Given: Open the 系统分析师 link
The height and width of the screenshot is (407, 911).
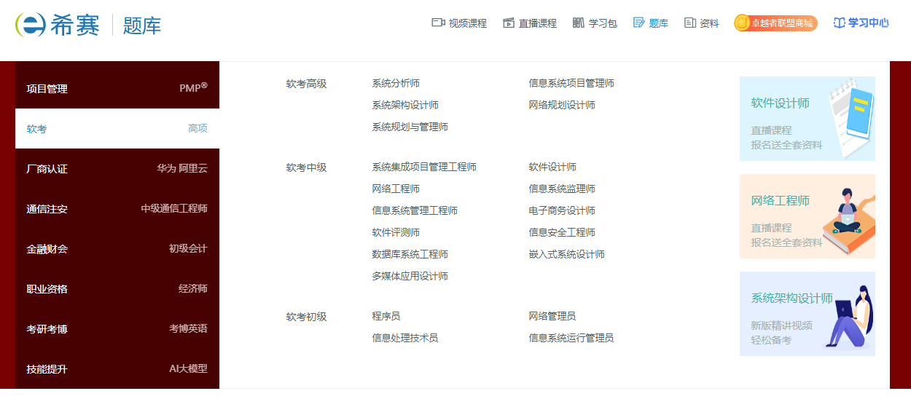Looking at the screenshot, I should point(396,84).
